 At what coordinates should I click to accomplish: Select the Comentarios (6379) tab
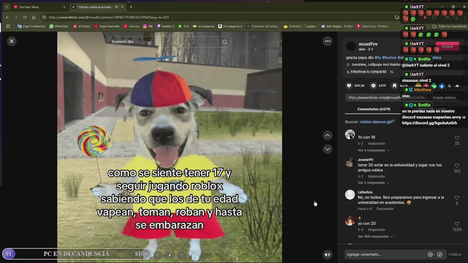(x=374, y=109)
